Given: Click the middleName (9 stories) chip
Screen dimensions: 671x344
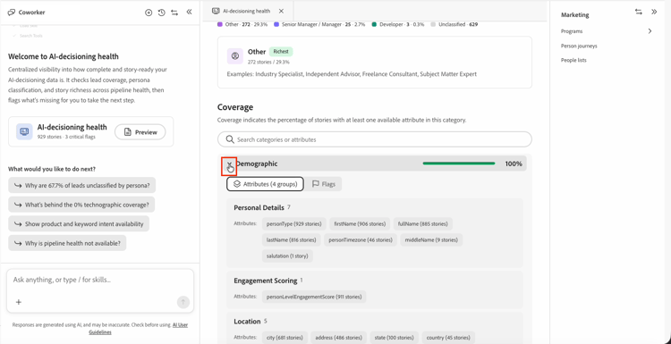Looking at the screenshot, I should [x=431, y=239].
